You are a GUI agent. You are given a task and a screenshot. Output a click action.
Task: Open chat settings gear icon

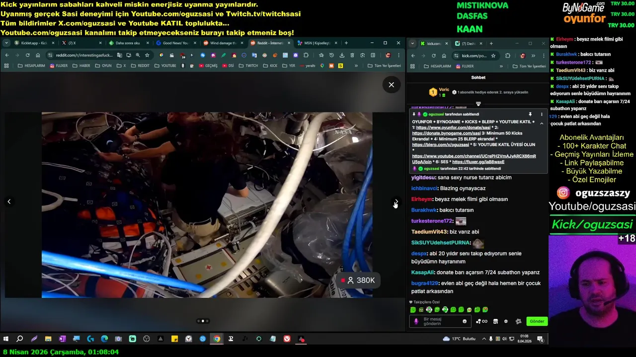pos(506,321)
